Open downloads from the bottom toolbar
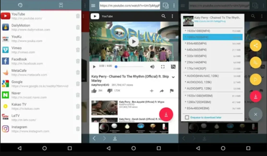The height and width of the screenshot is (156, 267). pos(115,138)
